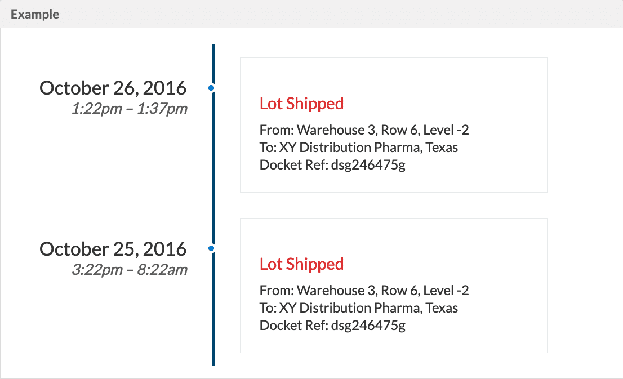The width and height of the screenshot is (623, 379).
Task: Select Docket Ref dsg246475g in second card
Action: 332,326
